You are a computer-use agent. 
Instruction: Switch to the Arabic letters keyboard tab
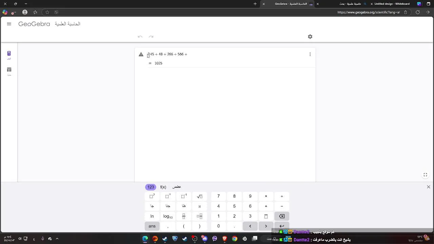177,187
